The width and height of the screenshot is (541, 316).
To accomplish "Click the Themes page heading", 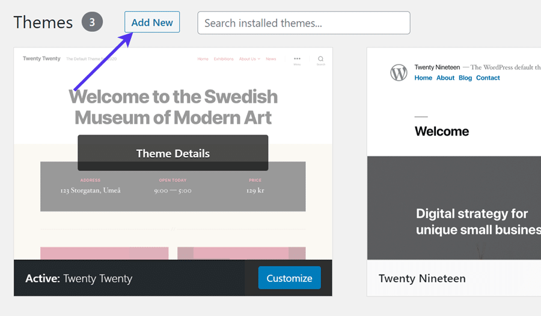I will click(43, 22).
